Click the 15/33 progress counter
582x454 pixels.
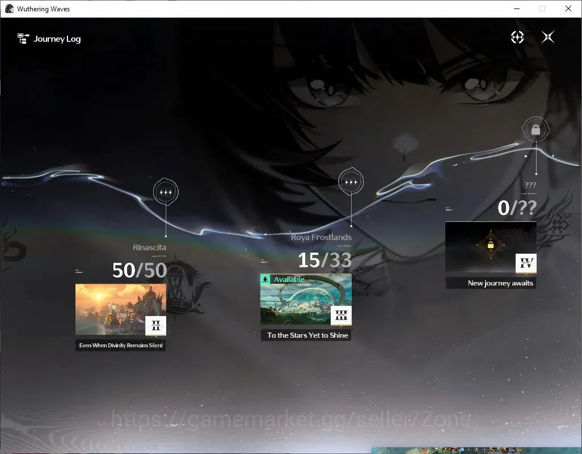click(324, 260)
